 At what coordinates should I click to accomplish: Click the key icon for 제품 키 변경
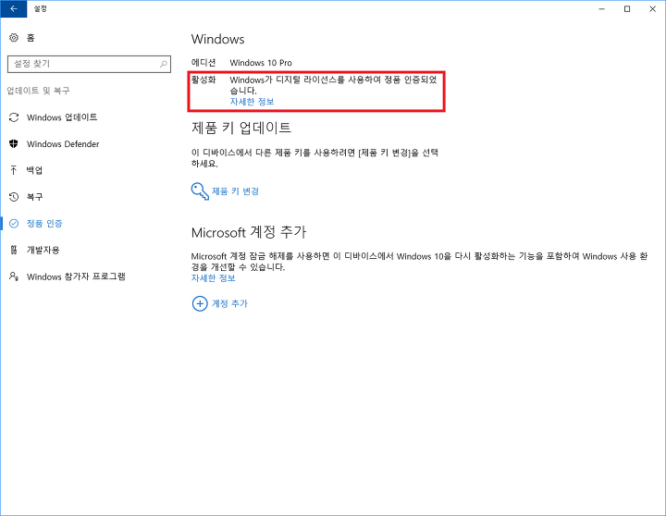click(200, 191)
